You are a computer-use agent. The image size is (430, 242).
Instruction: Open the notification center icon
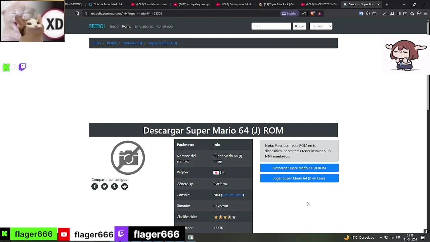click(423, 237)
